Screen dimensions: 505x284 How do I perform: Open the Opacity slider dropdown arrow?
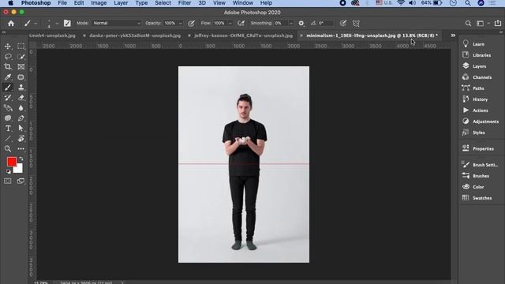click(x=181, y=23)
